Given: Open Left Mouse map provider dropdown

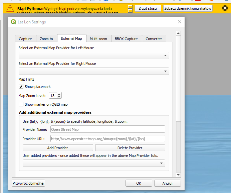Looking at the screenshot, I should 94,56.
